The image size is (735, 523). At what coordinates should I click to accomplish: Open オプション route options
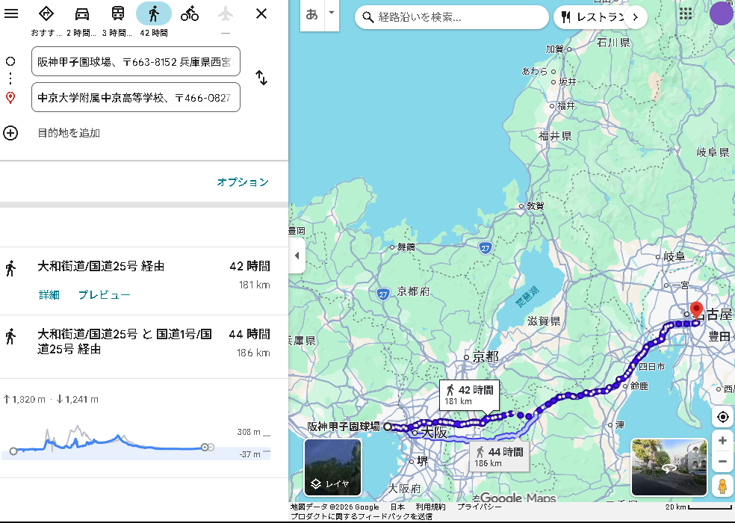pyautogui.click(x=242, y=182)
